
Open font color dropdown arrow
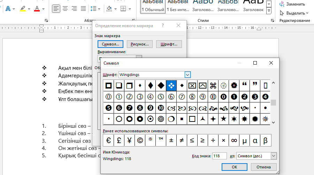tap(43, 9)
